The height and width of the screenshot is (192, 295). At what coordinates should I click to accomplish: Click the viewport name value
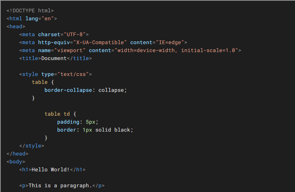(70, 50)
